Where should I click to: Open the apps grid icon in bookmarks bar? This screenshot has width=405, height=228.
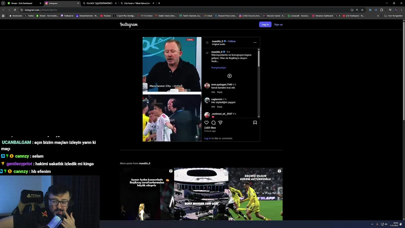[x=3, y=16]
